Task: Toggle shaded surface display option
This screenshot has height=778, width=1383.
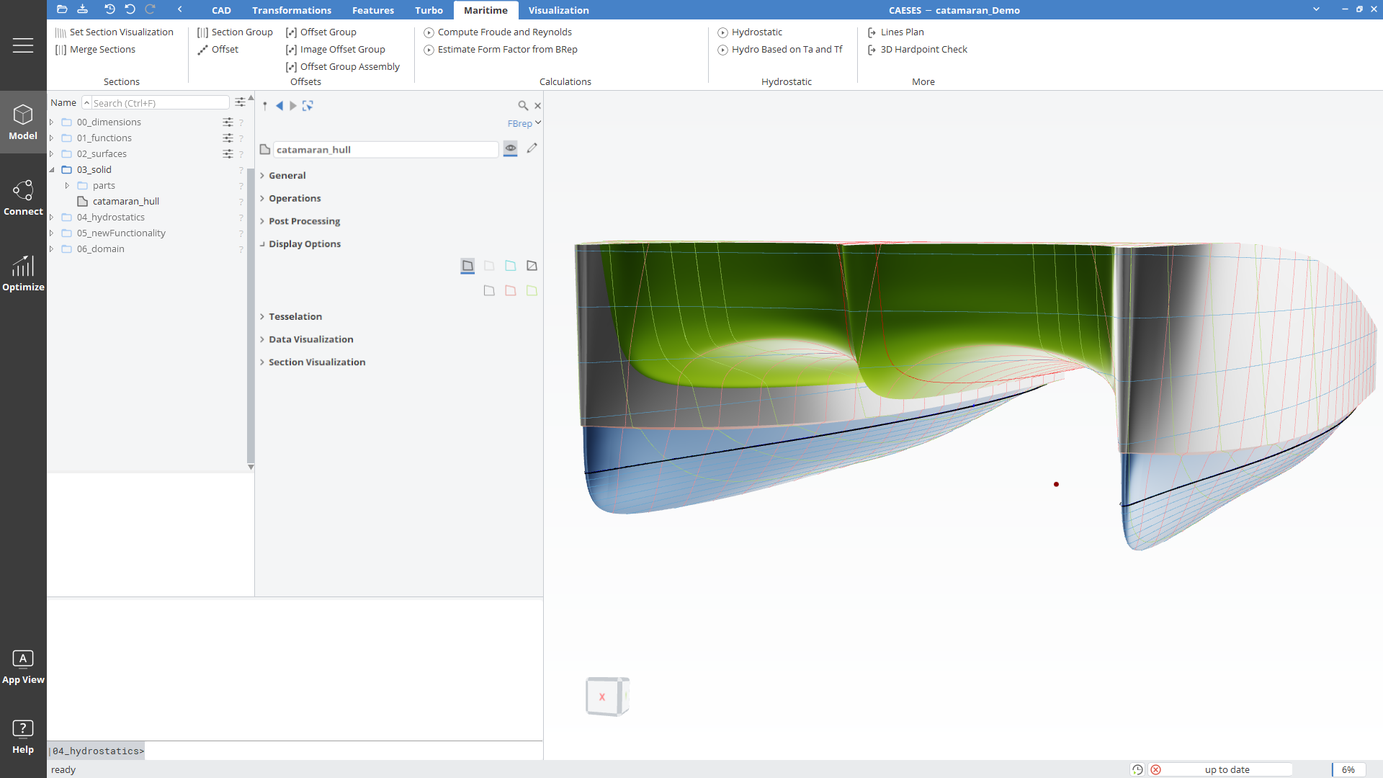Action: [x=467, y=266]
